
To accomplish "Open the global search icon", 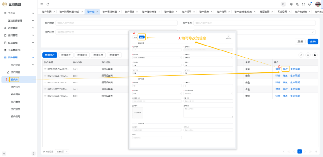I will 283,4.
